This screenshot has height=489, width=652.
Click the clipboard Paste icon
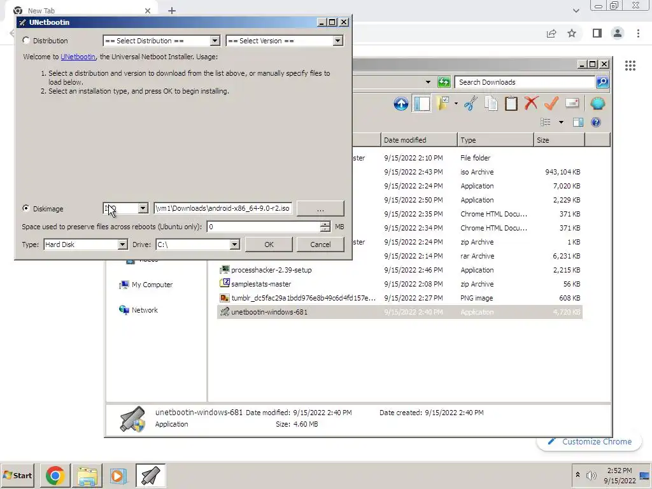[x=511, y=104]
